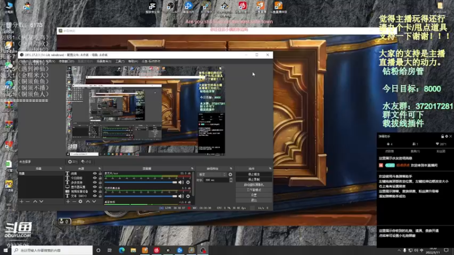Open the 停靠窗口(D) menu
454x255 pixels.
tap(66, 61)
